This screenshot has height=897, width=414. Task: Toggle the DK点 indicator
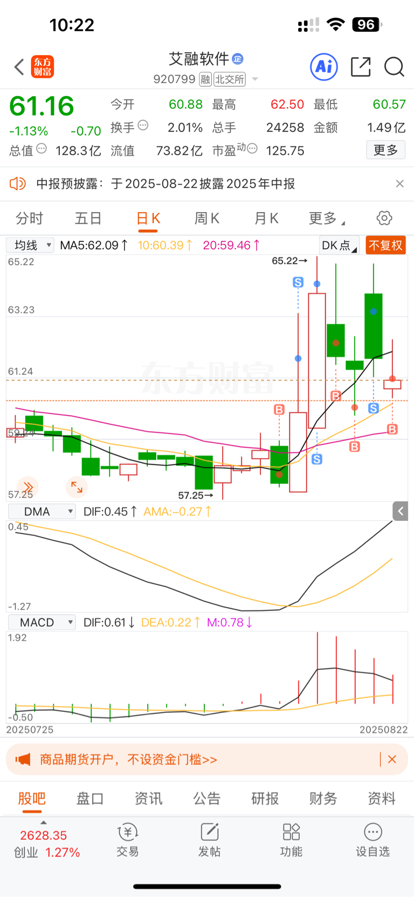[x=339, y=246]
